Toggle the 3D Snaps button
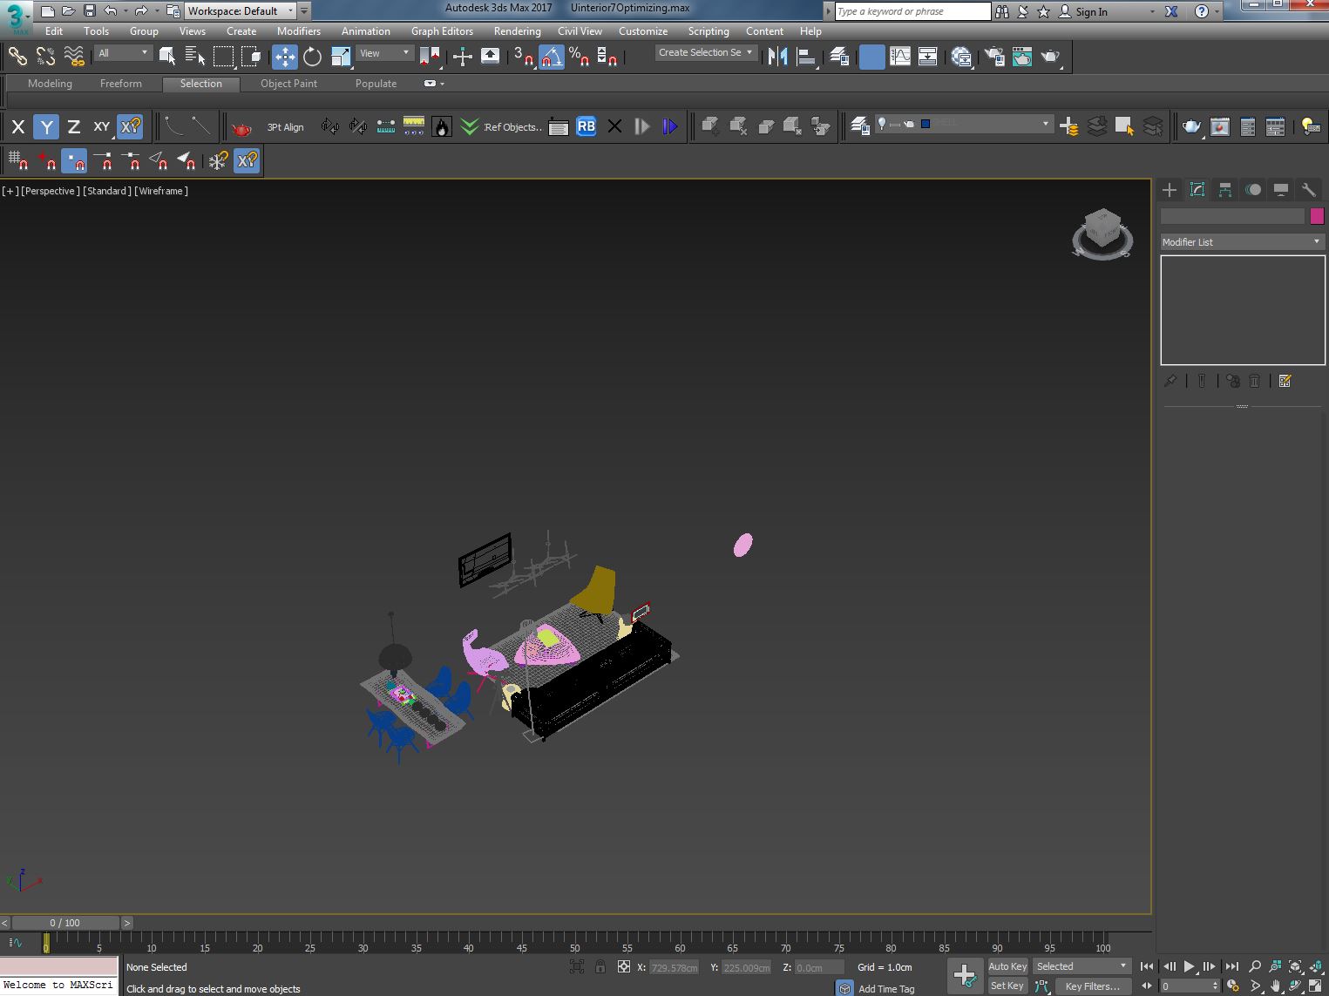 [524, 57]
